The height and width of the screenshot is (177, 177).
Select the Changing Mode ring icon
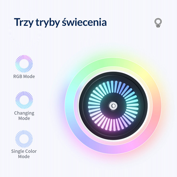point(24,100)
